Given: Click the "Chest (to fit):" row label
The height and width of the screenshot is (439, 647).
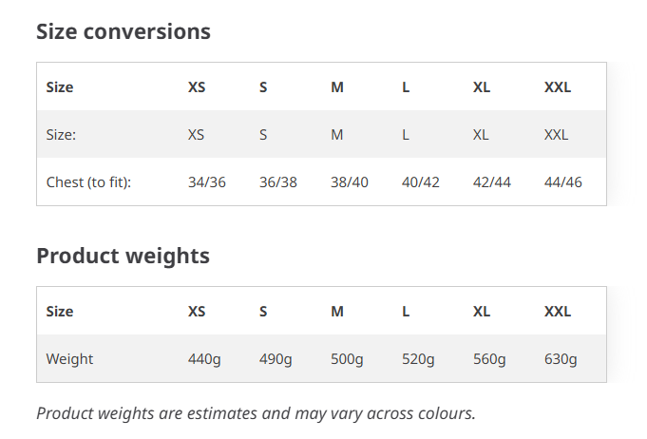Looking at the screenshot, I should click(88, 182).
